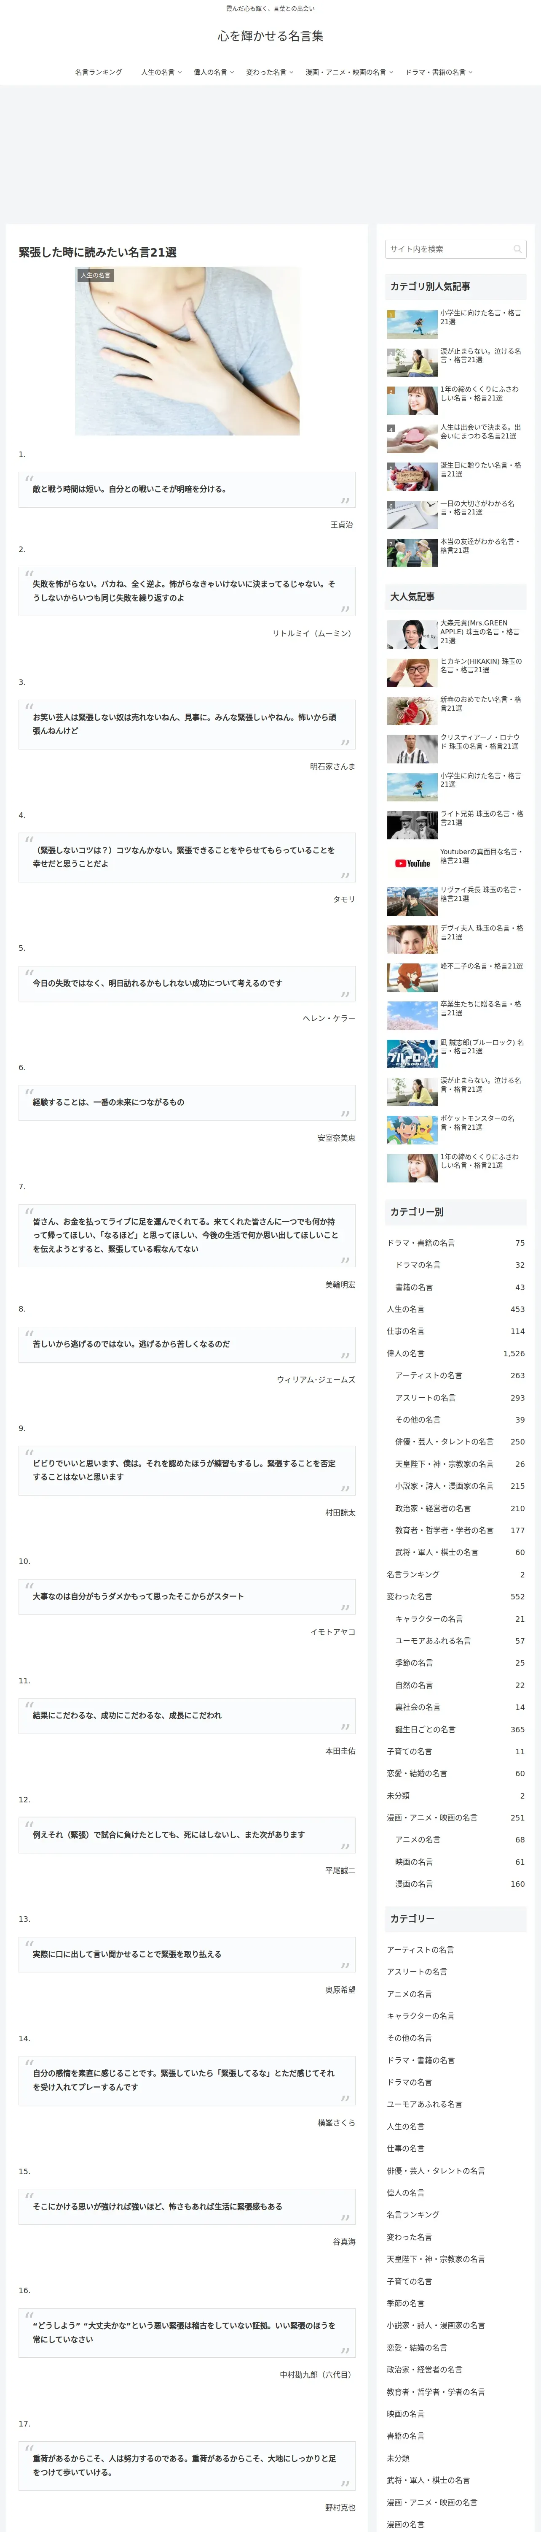This screenshot has width=541, height=2532.
Task: Open the 武将・軍人・棋士の名言 subcategory with count 60
Action: pos(460,1552)
